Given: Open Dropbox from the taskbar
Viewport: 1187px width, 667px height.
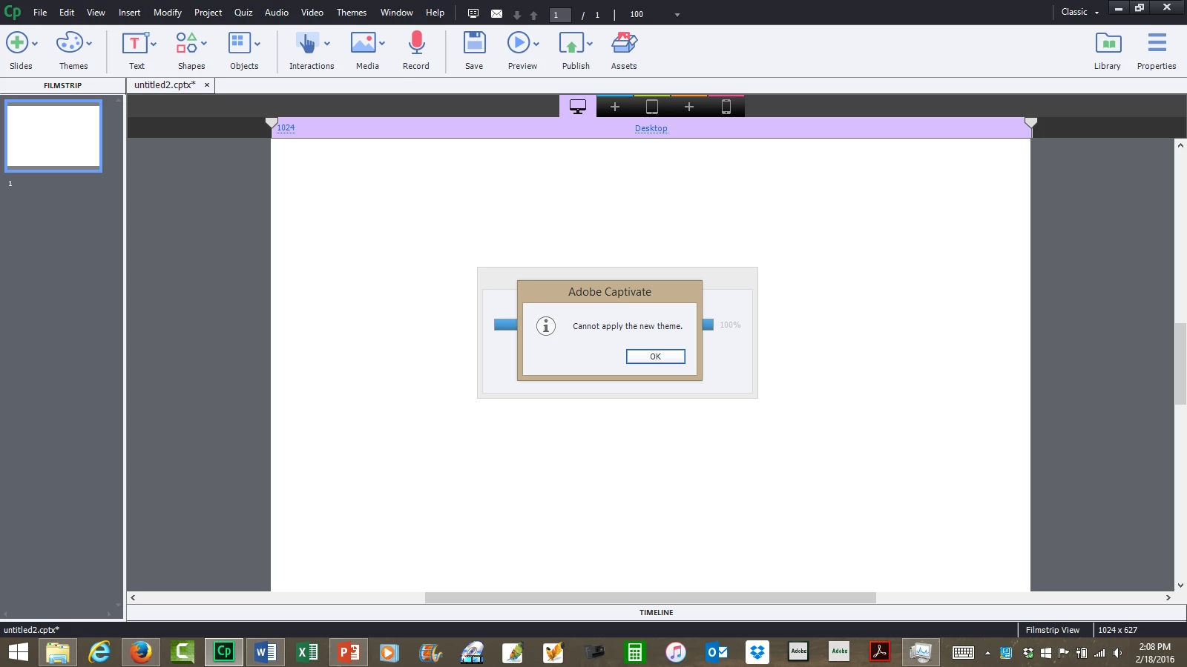Looking at the screenshot, I should coord(757,652).
